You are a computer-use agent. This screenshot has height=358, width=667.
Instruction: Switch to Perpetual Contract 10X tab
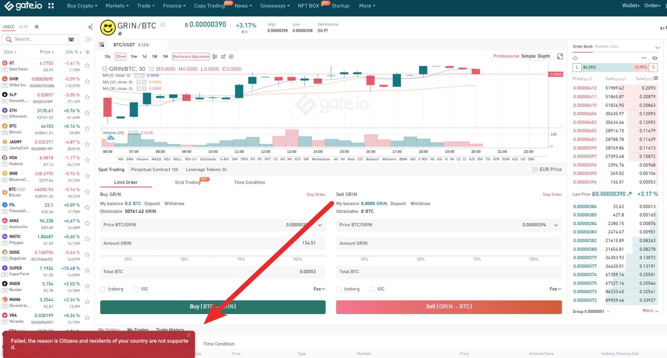click(x=155, y=170)
